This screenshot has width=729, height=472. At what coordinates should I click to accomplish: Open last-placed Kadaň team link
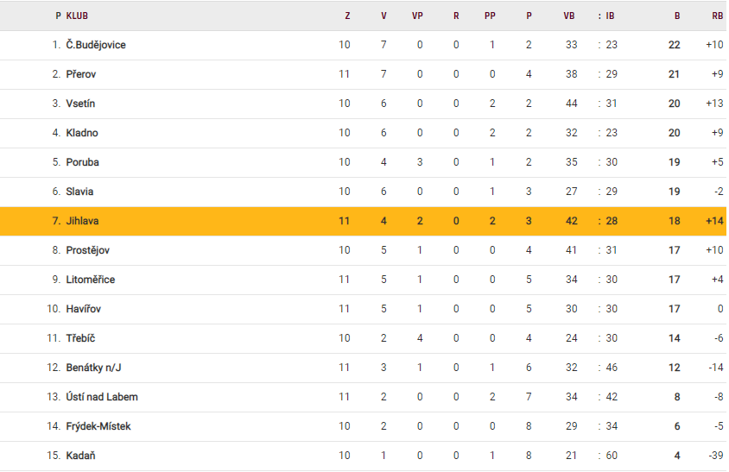[80, 456]
